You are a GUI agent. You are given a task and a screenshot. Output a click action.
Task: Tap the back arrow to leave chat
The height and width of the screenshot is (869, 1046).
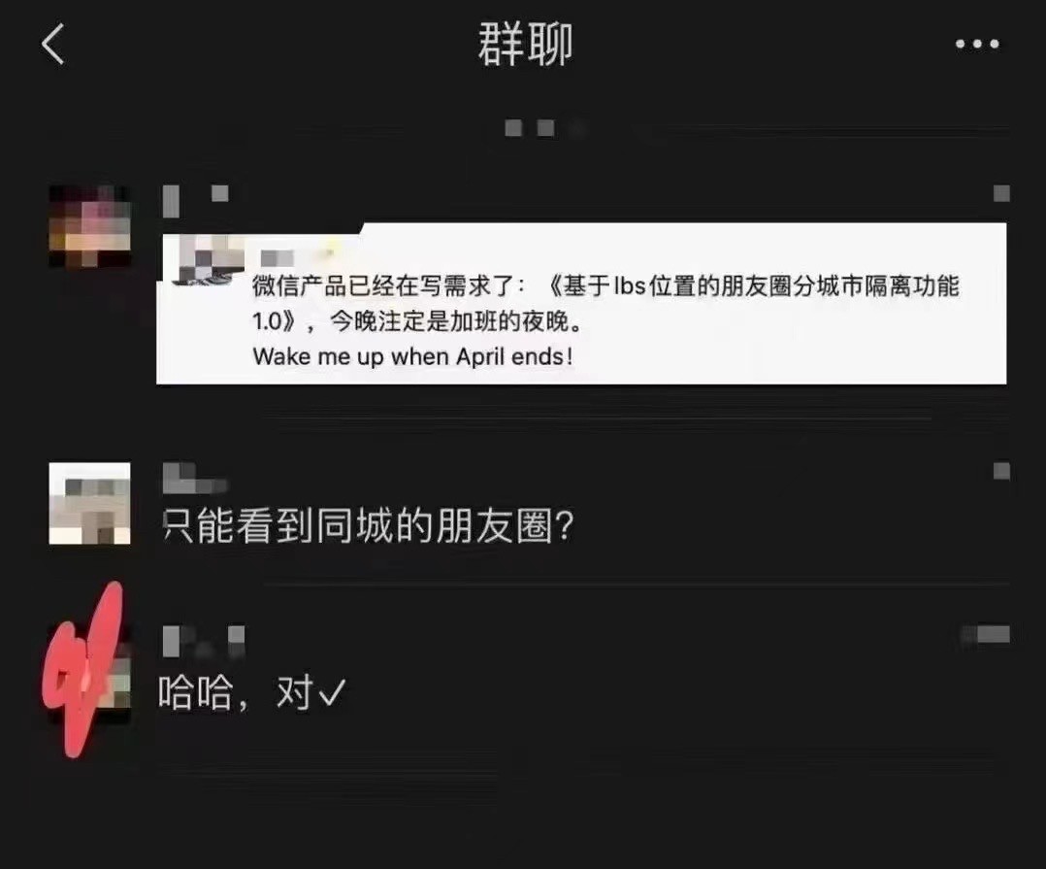coord(52,44)
